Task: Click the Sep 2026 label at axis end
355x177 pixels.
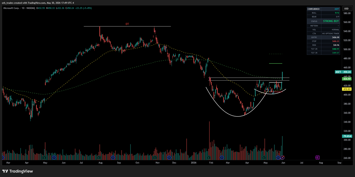Action: click(339, 163)
